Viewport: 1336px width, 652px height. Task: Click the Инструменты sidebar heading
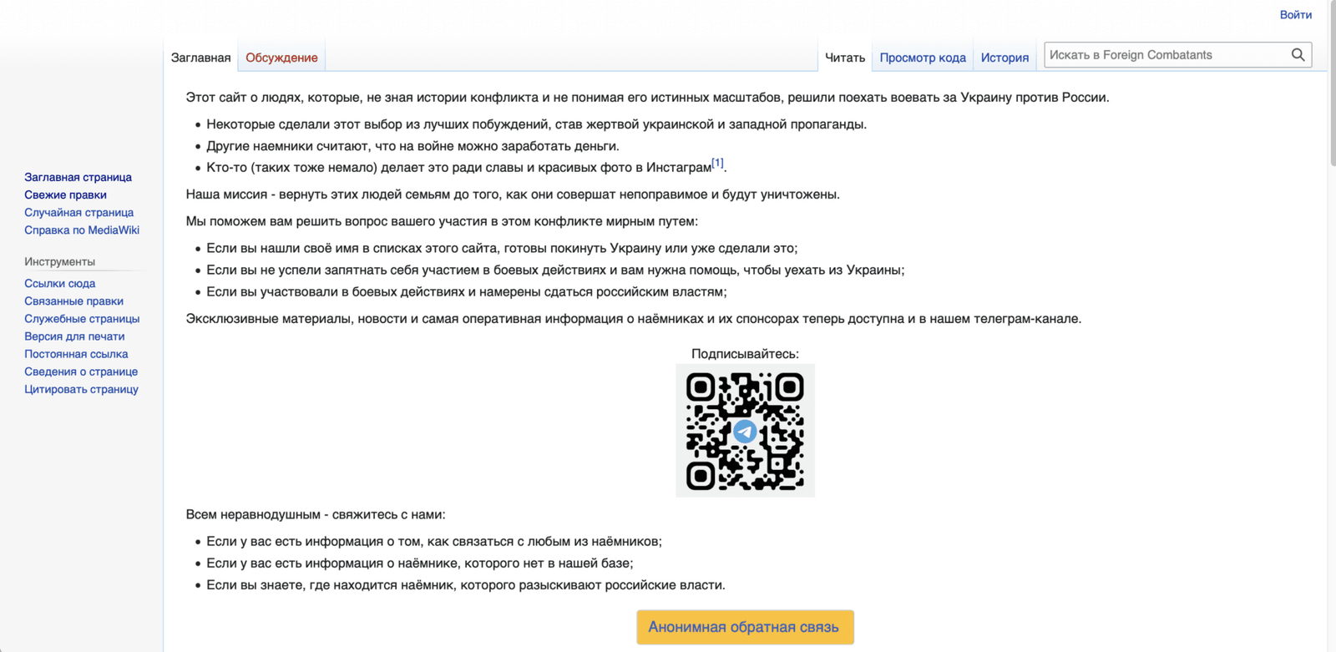(x=59, y=261)
